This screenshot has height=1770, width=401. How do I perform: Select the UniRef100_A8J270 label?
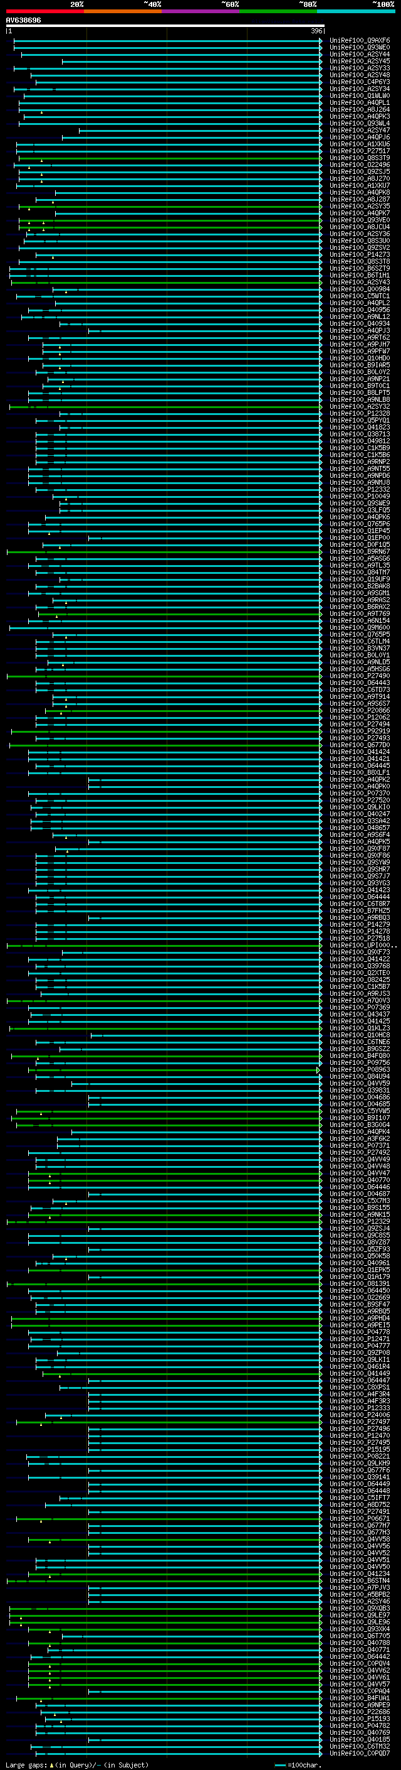[x=360, y=179]
